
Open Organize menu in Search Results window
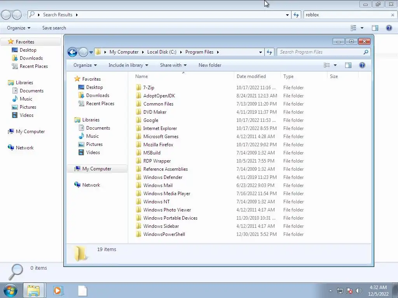coord(19,28)
